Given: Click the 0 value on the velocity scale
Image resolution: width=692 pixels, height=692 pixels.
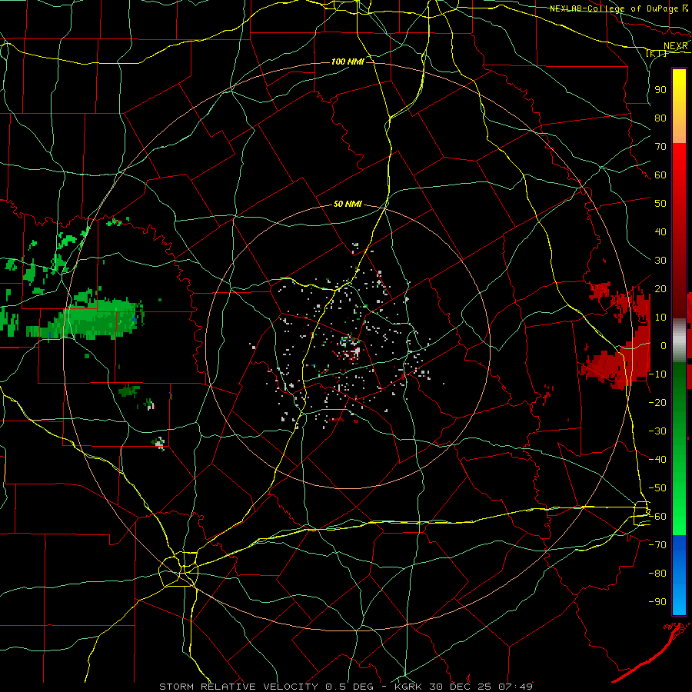Looking at the screenshot, I should (664, 346).
